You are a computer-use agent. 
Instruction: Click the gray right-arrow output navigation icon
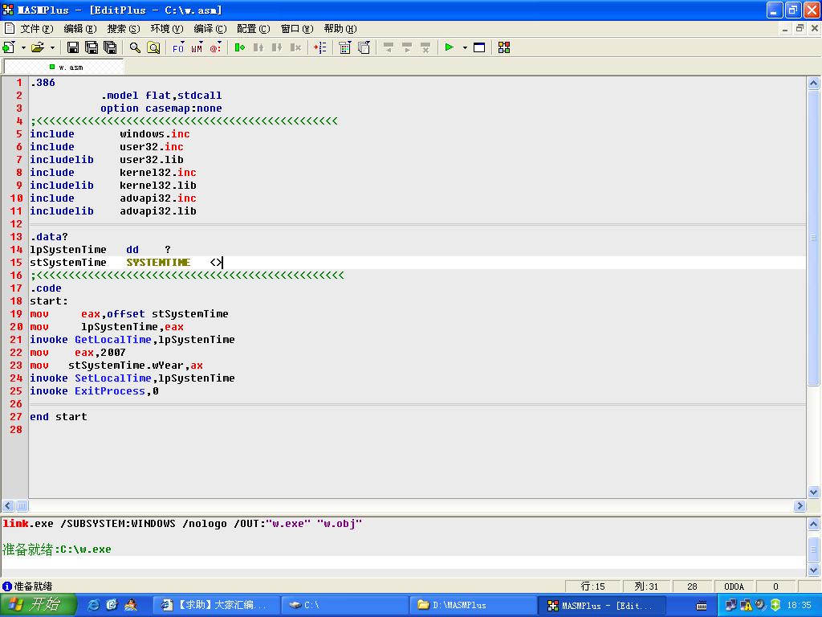407,47
